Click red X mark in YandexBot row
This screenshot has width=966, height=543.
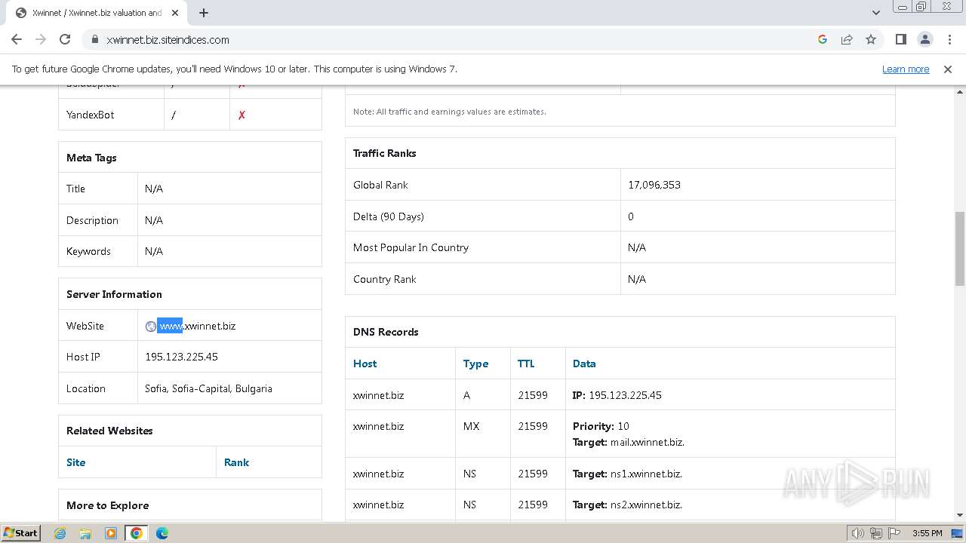tap(241, 115)
